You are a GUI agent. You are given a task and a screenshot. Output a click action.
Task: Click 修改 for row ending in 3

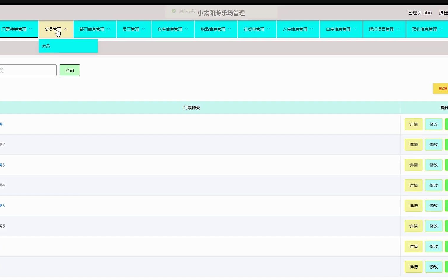pyautogui.click(x=434, y=165)
